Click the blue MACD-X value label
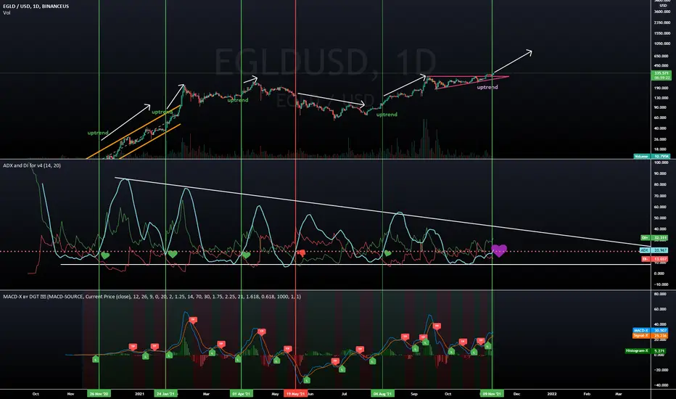The height and width of the screenshot is (399, 676). 651,330
